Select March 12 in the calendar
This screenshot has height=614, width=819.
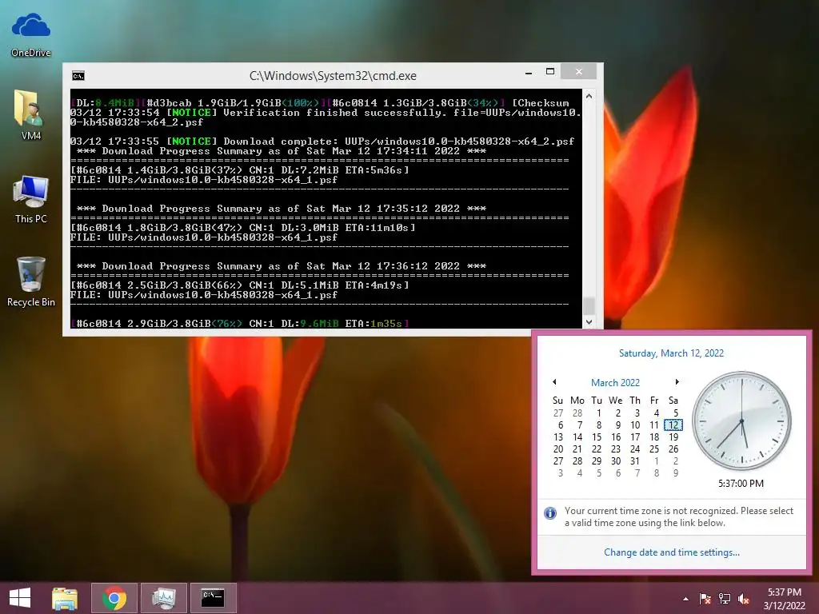(x=673, y=425)
